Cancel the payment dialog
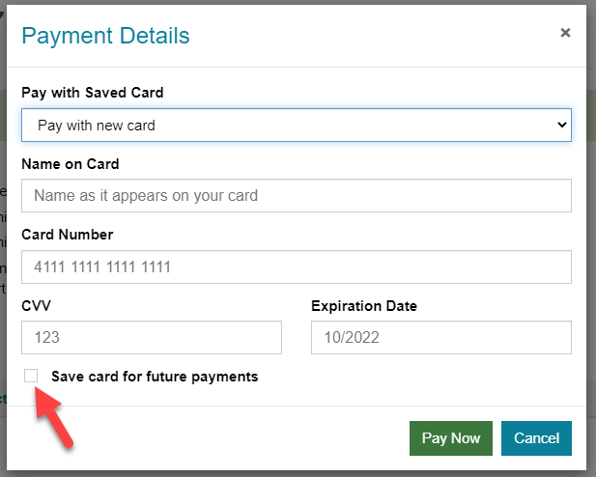This screenshot has width=596, height=477. [536, 438]
